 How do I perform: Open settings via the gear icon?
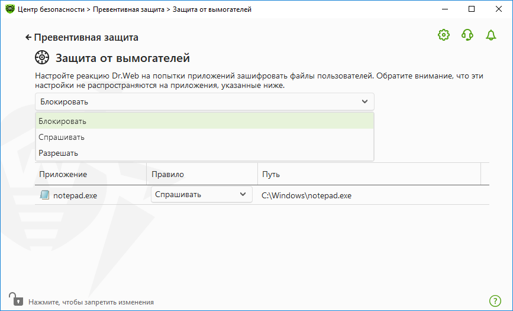click(x=444, y=35)
